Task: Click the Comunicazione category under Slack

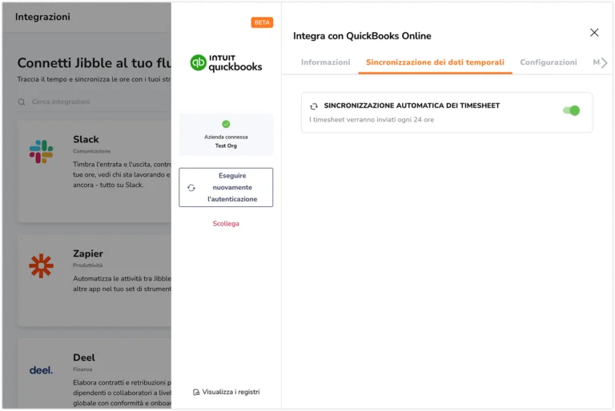Action: (x=92, y=151)
